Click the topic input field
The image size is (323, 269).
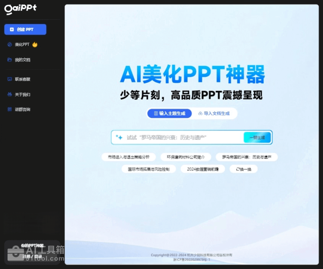coord(179,137)
